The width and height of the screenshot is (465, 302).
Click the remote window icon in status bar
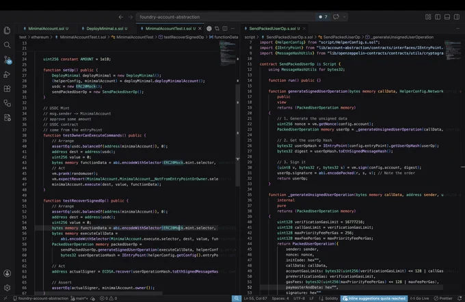(5, 299)
